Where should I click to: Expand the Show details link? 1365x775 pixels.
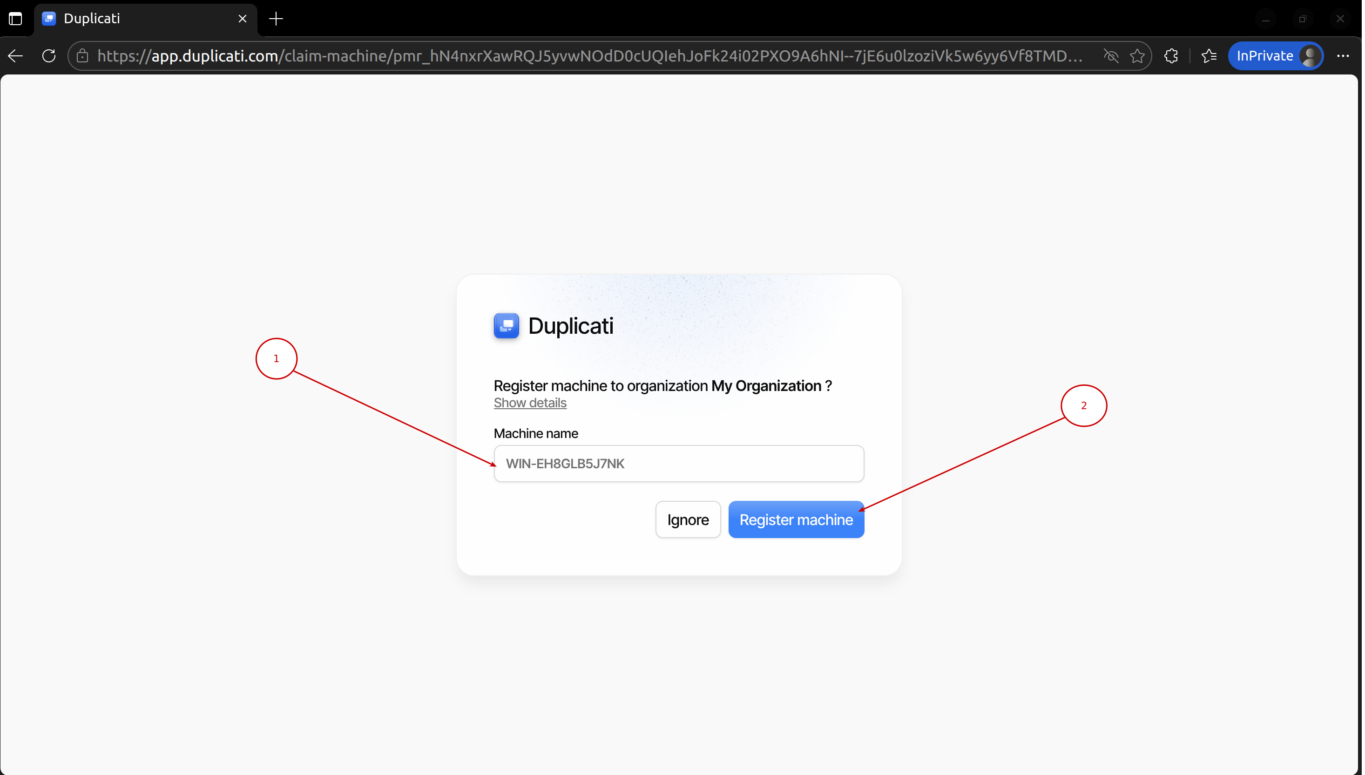(530, 403)
